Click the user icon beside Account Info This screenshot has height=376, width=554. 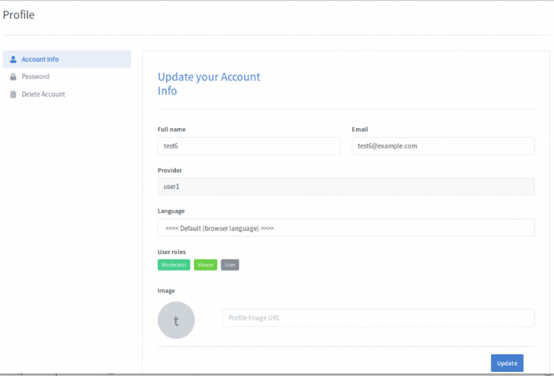13,60
